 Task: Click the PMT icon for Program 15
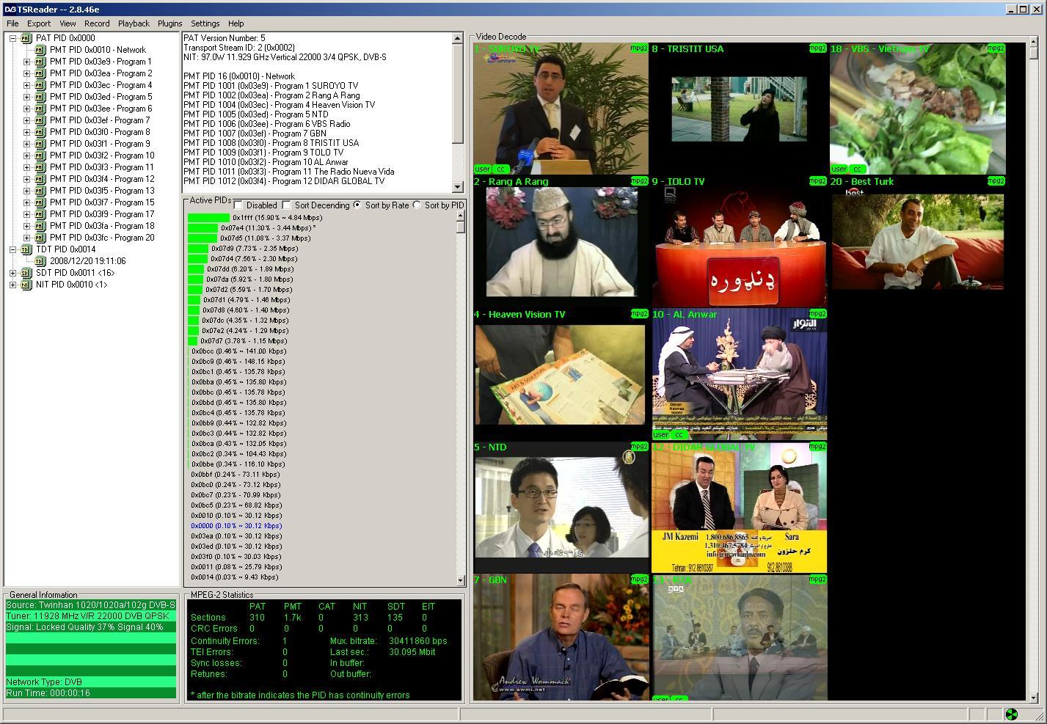click(x=40, y=202)
